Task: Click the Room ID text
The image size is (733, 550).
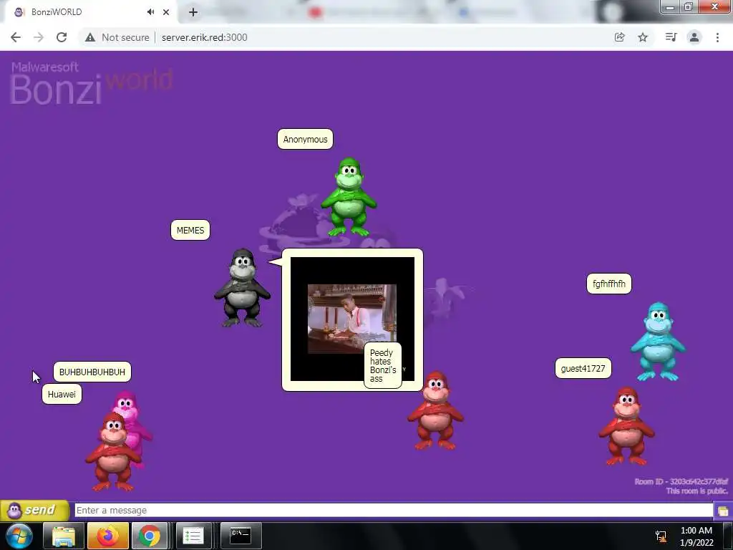Action: tap(681, 481)
